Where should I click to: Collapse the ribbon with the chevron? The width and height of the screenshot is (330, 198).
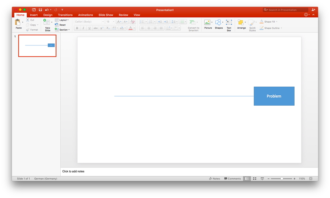coord(313,15)
